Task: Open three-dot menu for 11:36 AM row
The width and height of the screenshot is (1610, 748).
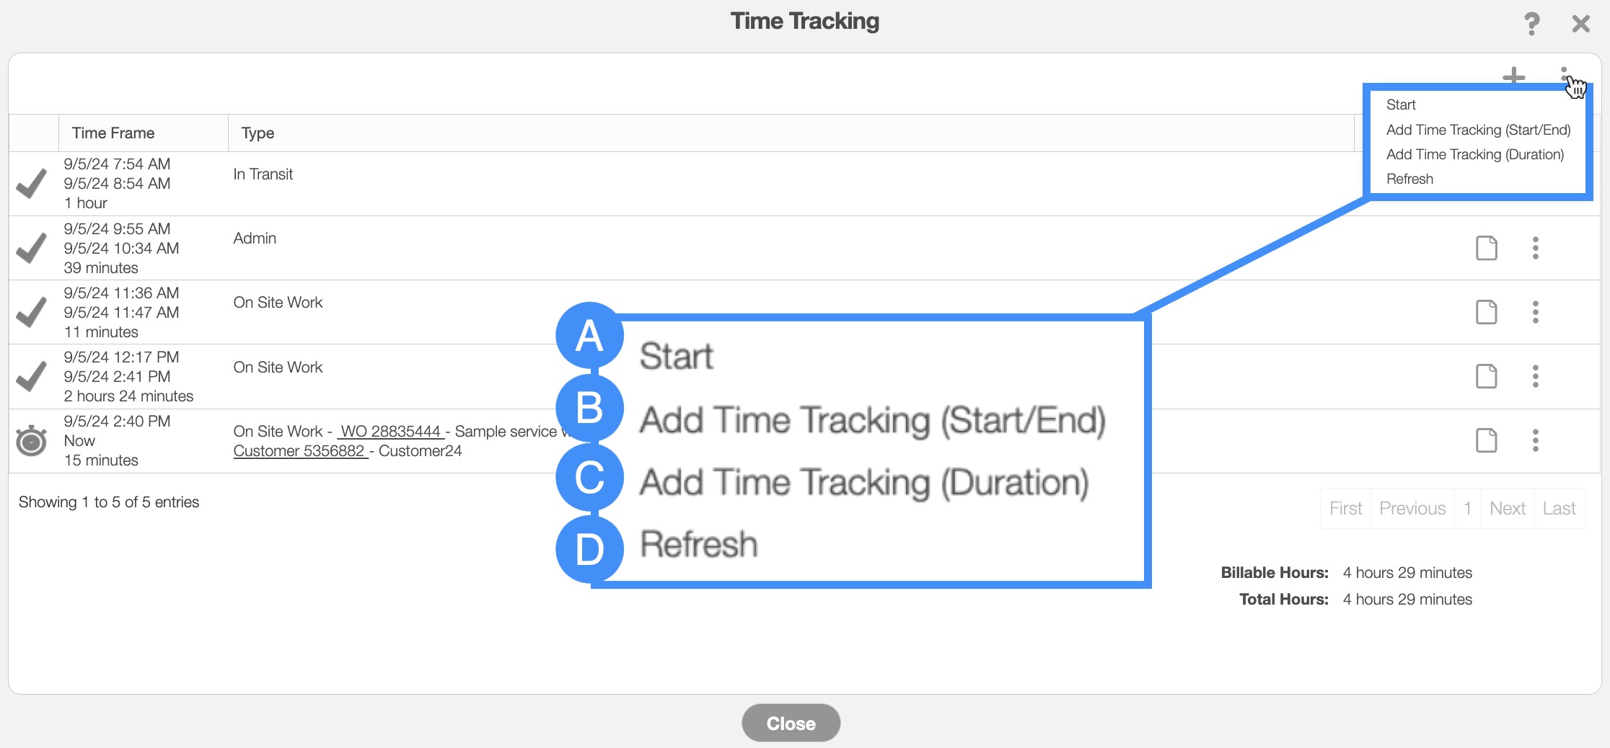Action: [x=1535, y=312]
